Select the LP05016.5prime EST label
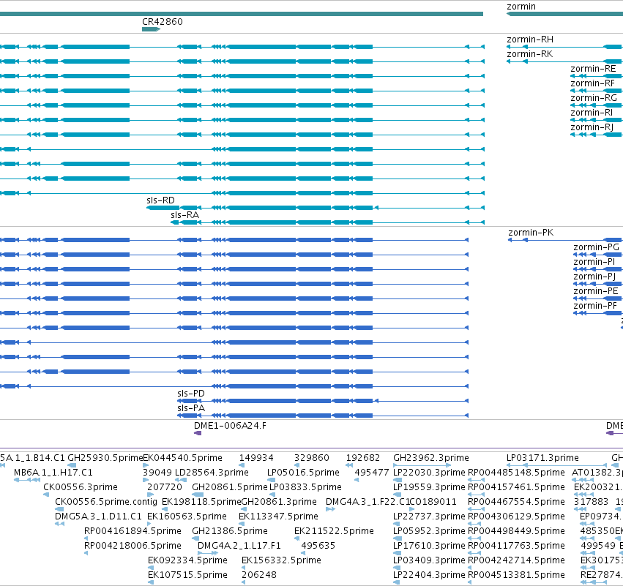 pos(303,473)
